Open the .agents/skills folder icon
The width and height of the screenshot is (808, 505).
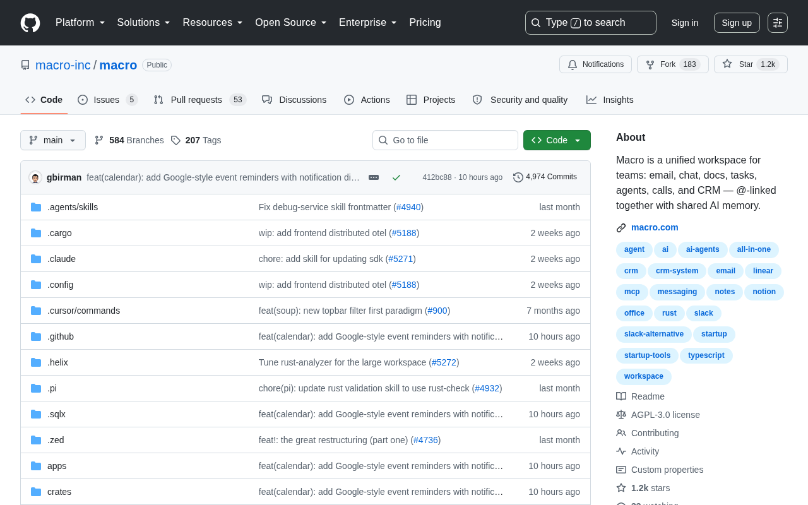pyautogui.click(x=36, y=207)
